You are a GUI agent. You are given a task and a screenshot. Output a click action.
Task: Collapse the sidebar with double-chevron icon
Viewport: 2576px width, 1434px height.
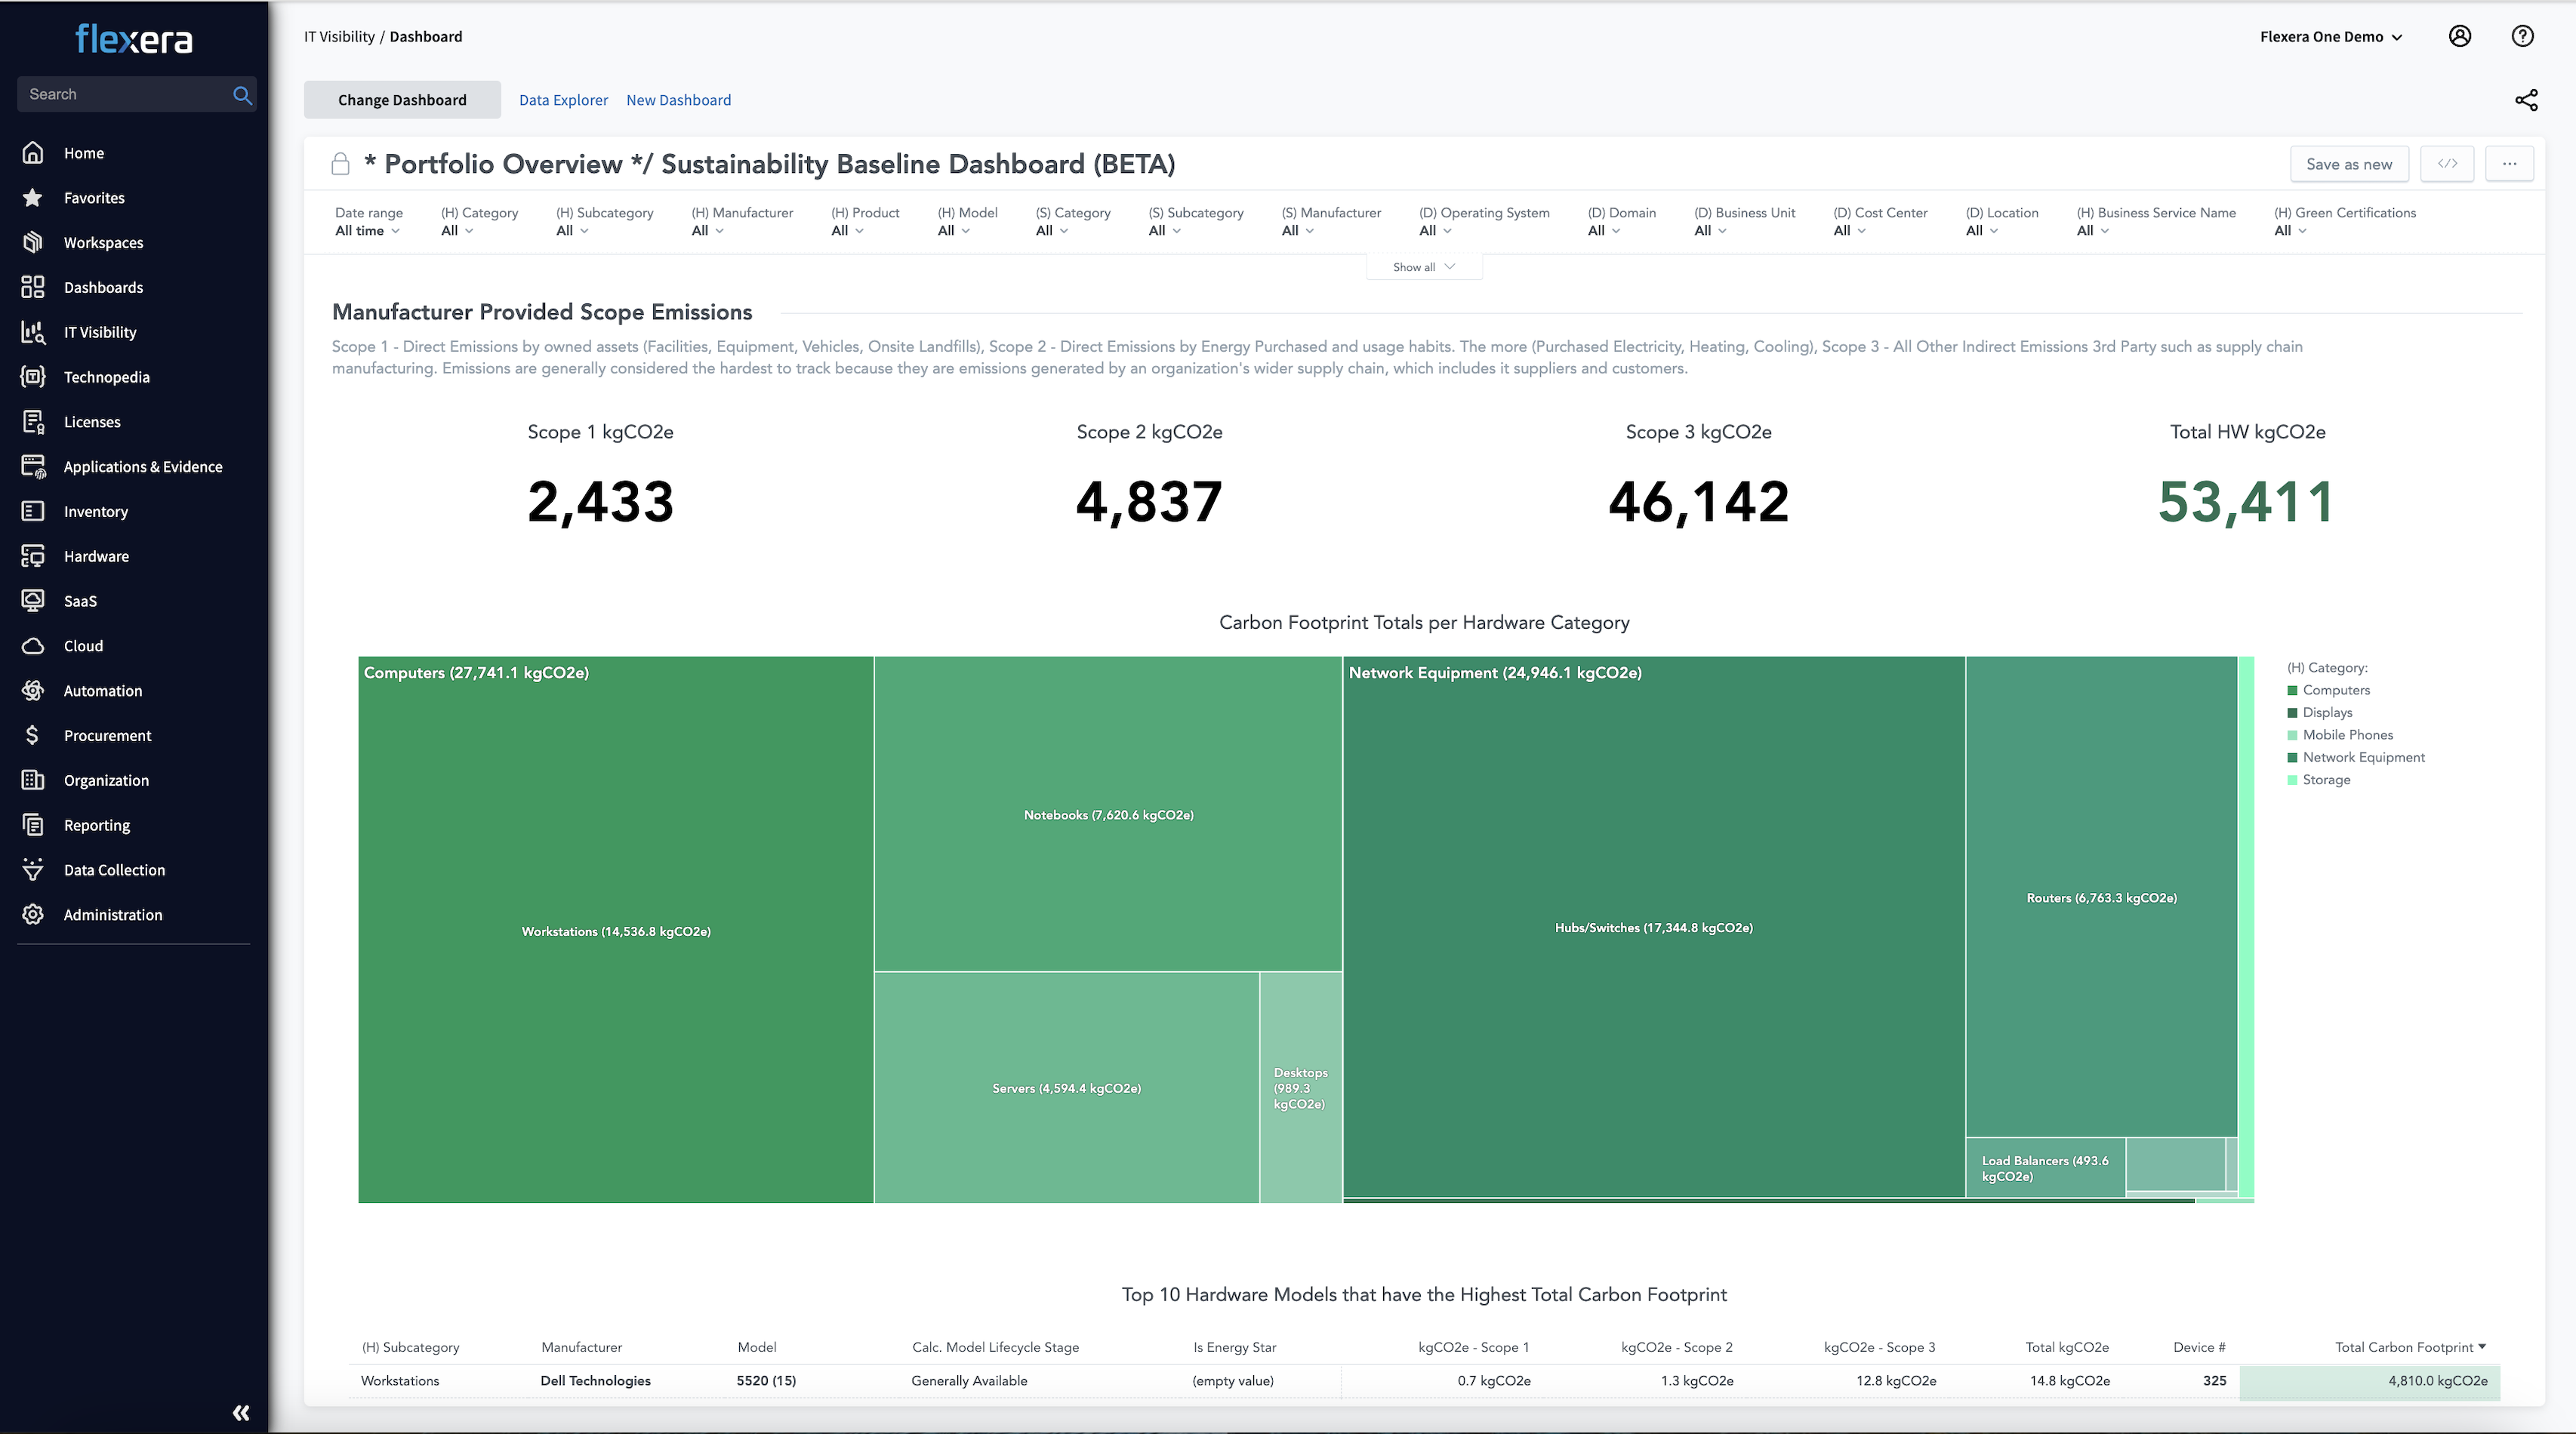click(241, 1412)
